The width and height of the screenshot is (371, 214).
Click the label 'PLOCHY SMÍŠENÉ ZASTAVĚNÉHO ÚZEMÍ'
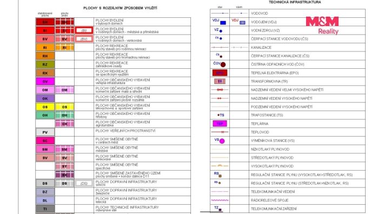[x=128, y=173]
